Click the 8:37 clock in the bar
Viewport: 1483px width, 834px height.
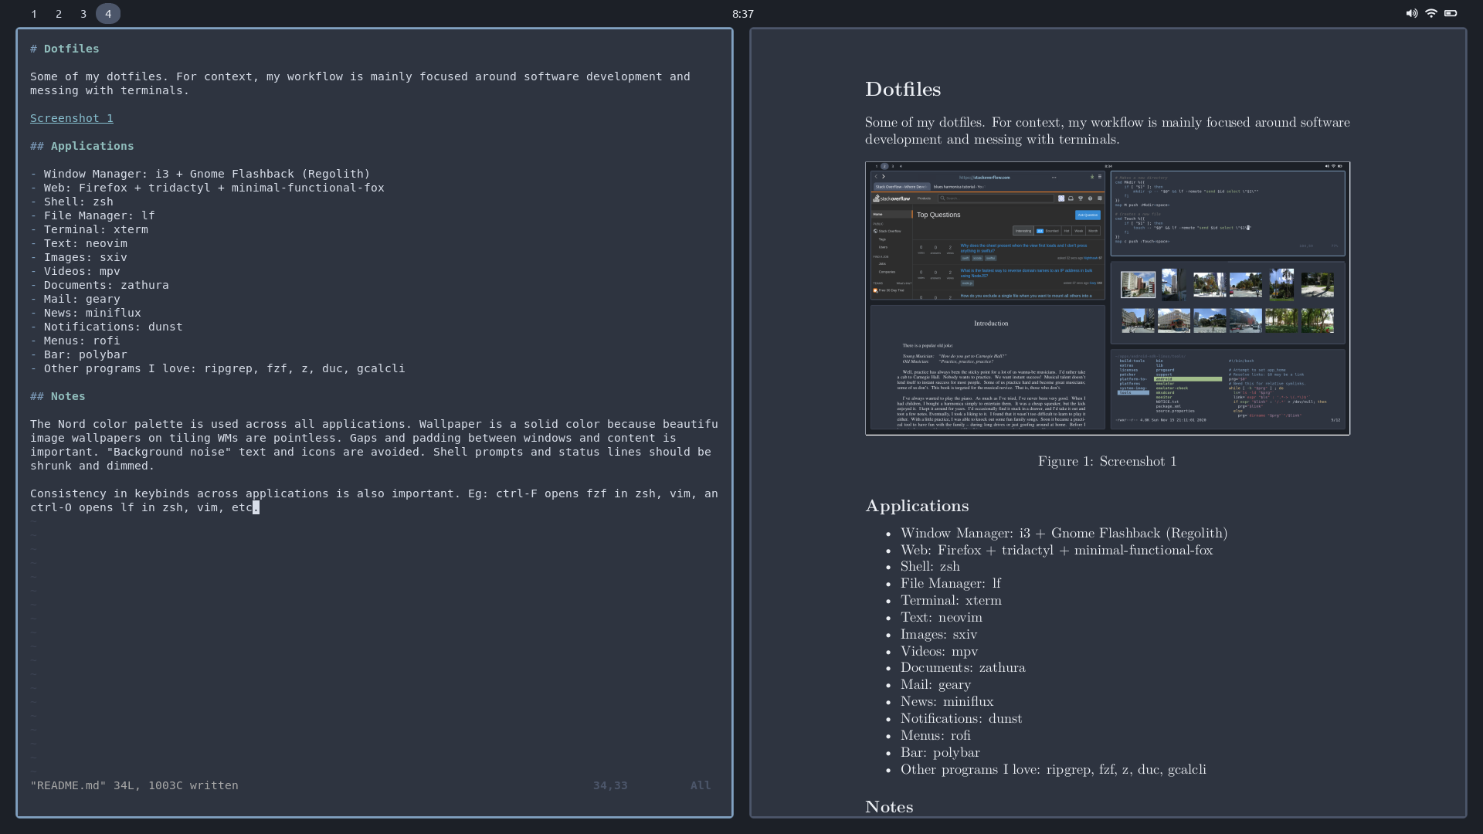743,14
